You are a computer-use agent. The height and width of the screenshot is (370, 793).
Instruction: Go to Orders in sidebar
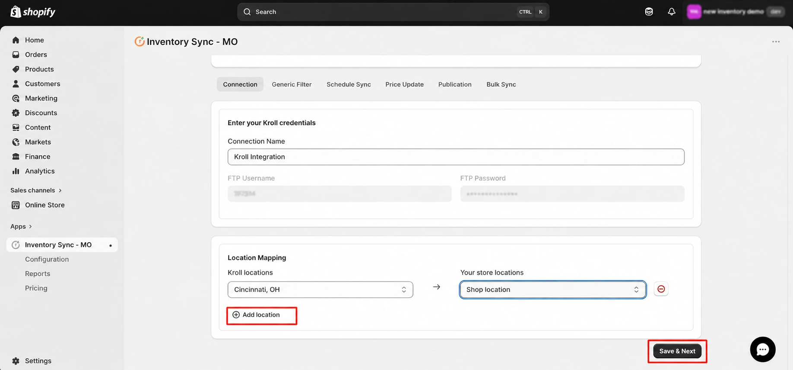[x=36, y=54]
